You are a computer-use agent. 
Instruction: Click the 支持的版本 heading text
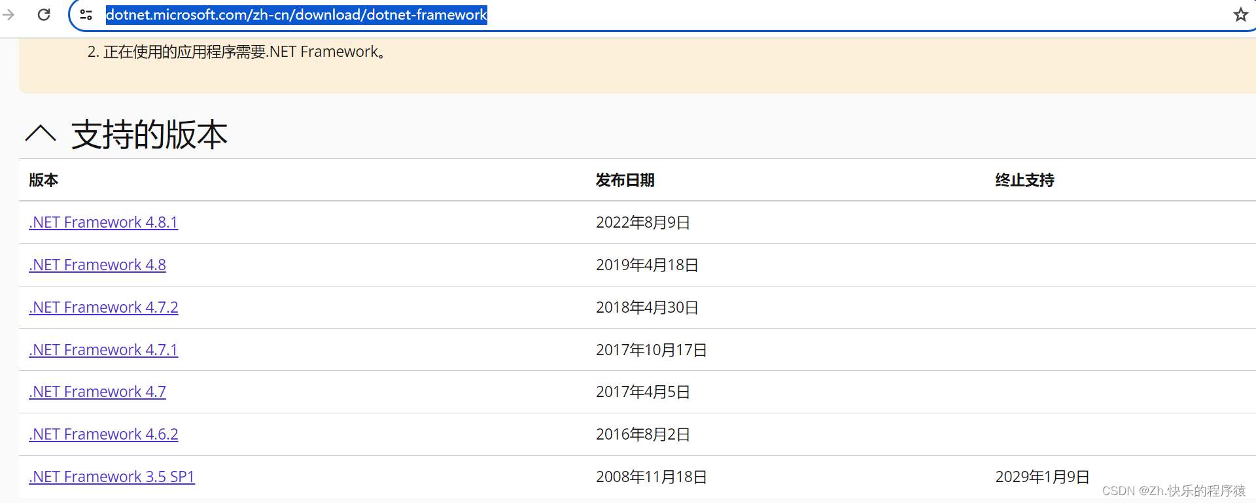click(149, 135)
